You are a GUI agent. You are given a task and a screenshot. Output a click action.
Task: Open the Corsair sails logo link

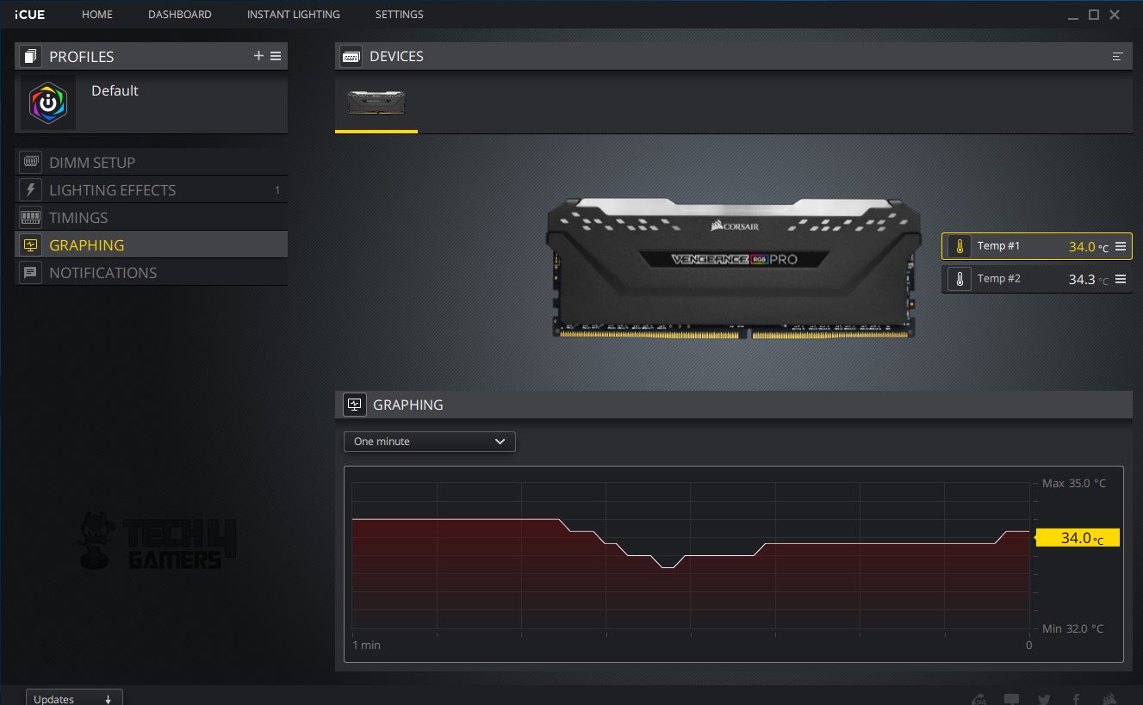point(1110,699)
